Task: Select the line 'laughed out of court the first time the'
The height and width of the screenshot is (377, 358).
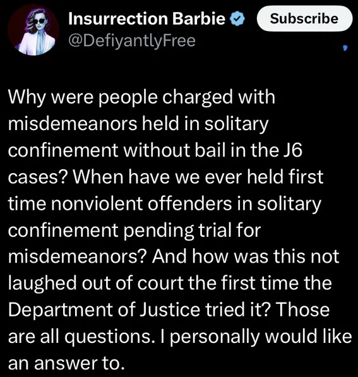Action: click(170, 284)
